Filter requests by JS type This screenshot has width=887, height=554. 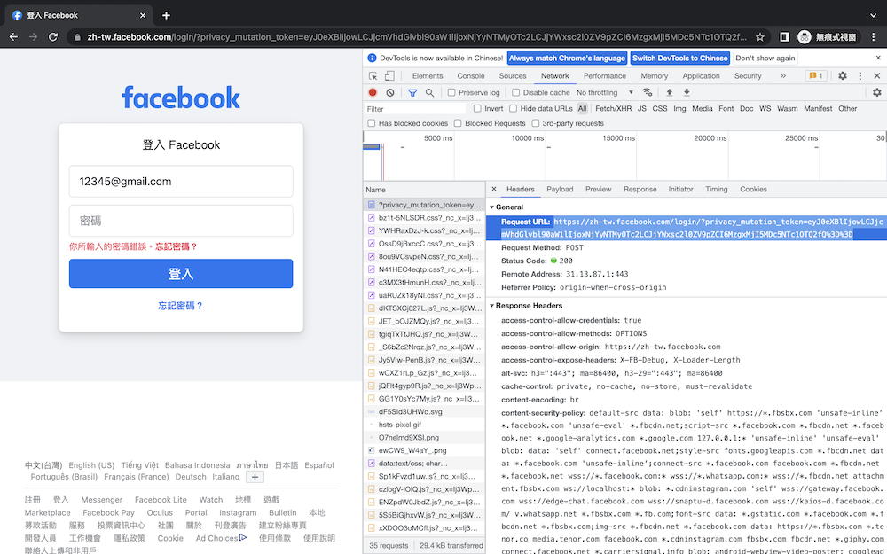(x=642, y=108)
